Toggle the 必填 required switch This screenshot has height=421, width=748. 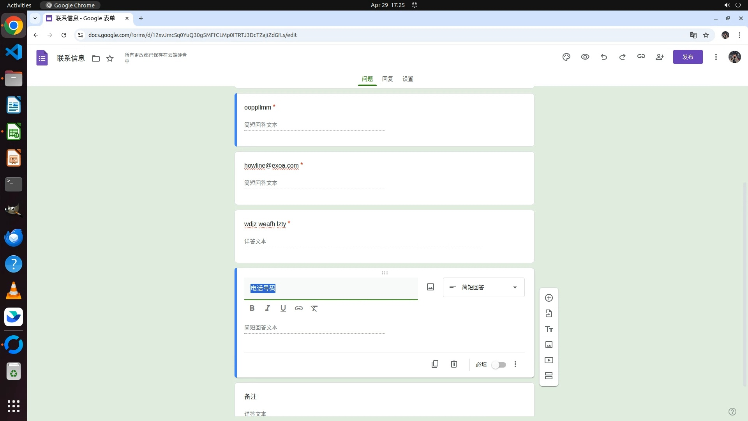point(499,365)
